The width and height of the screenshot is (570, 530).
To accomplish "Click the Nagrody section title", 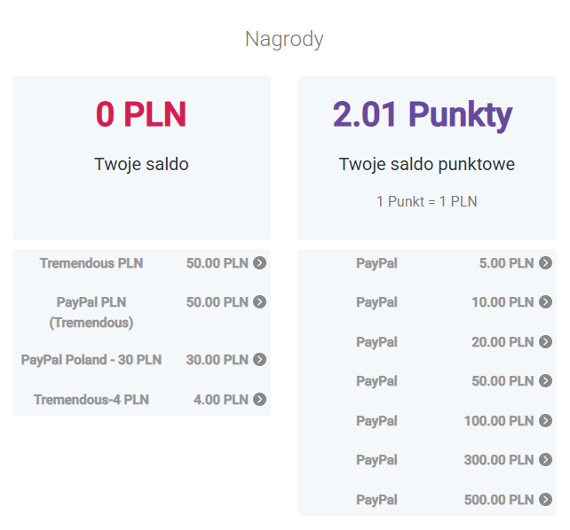I will (284, 39).
